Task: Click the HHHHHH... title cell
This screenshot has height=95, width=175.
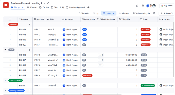Action: pos(53,45)
